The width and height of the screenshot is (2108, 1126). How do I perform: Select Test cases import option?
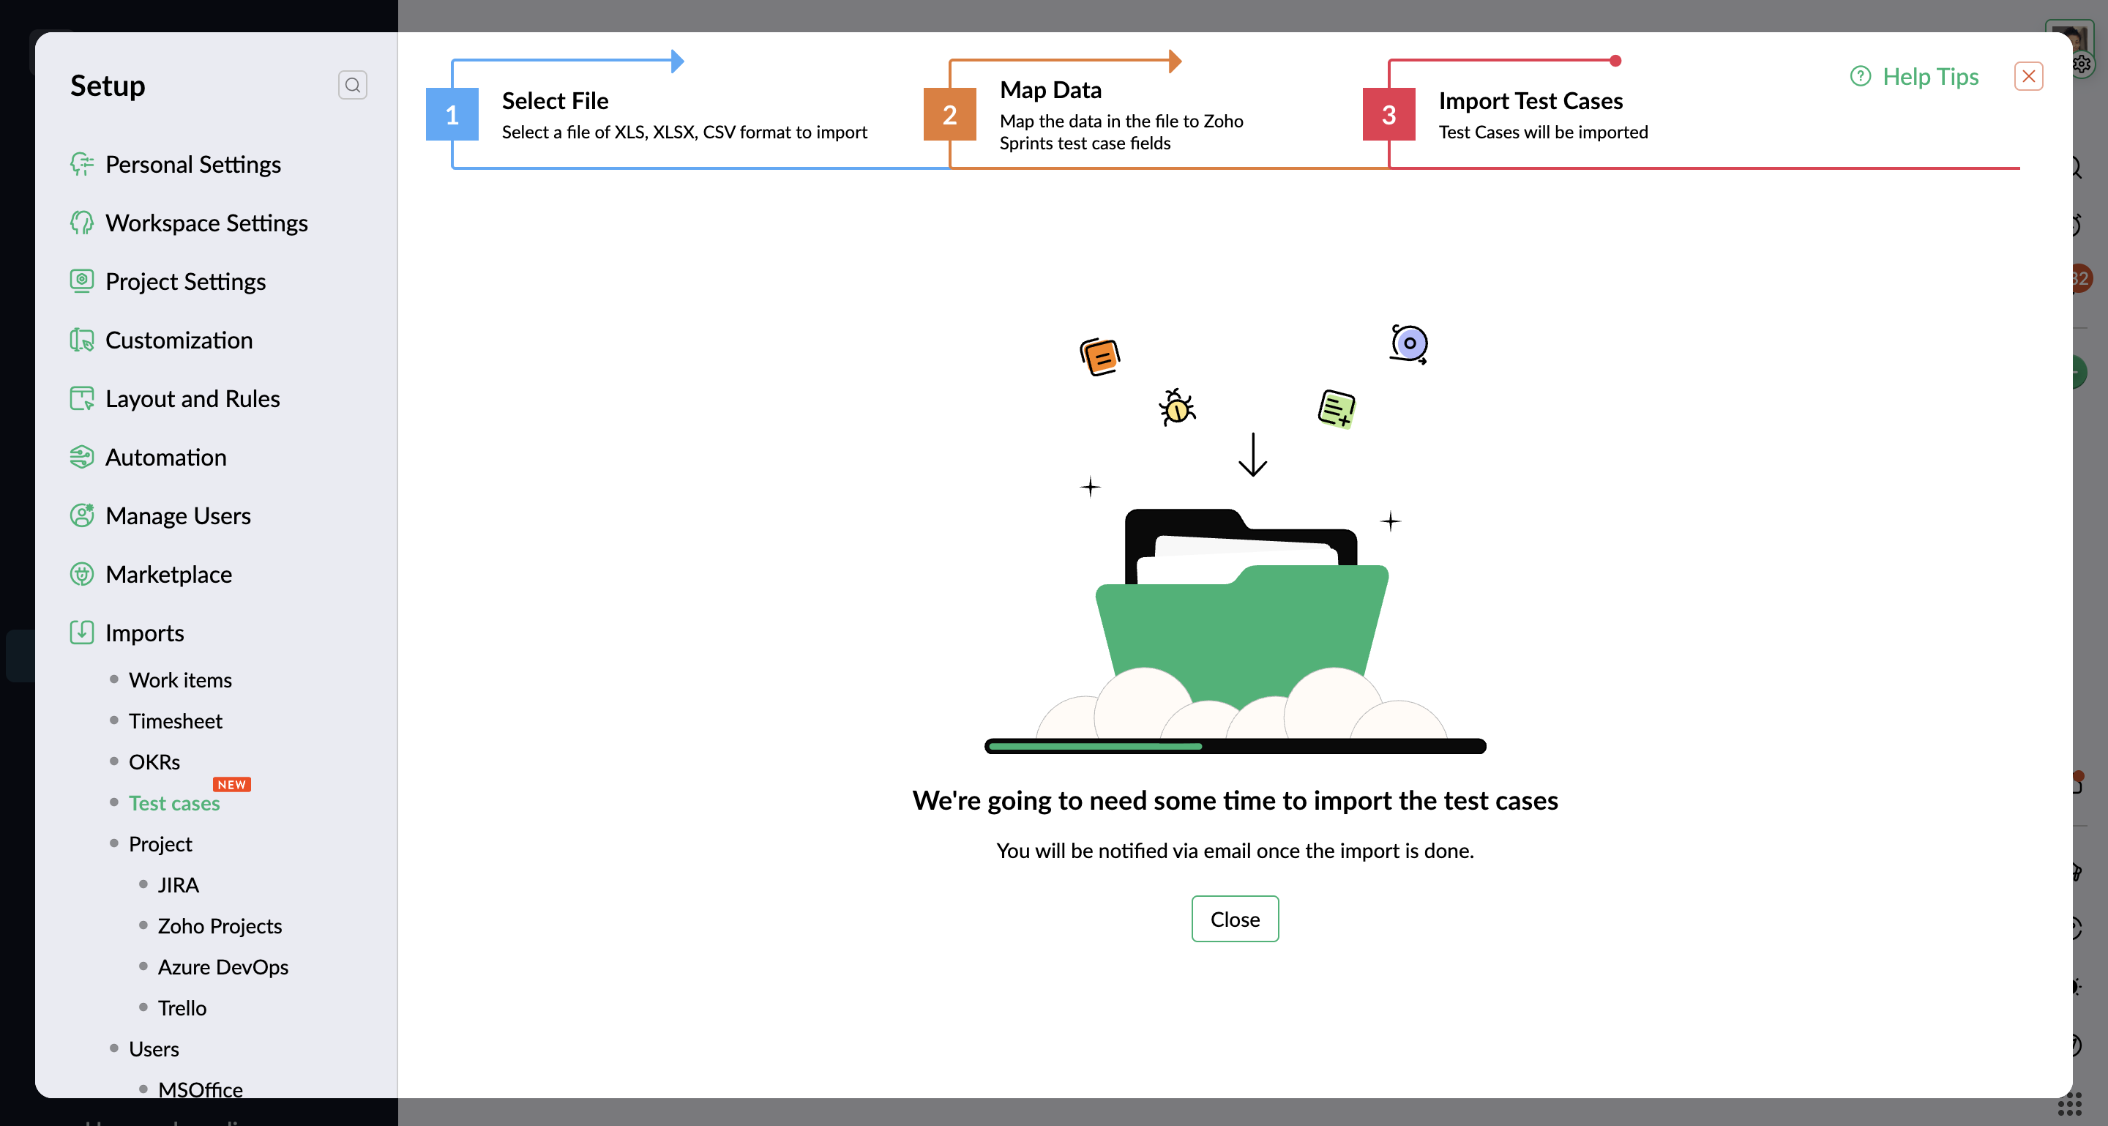point(174,802)
